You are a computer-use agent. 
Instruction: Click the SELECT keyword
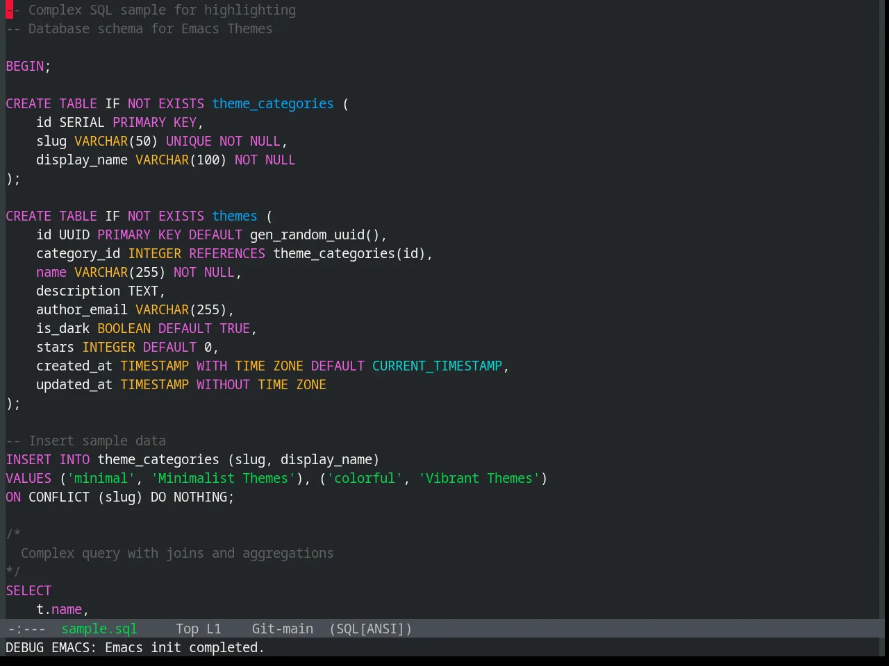click(28, 591)
